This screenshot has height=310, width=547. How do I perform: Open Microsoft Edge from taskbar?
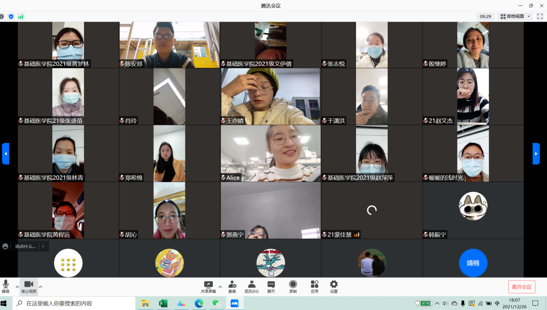point(199,303)
